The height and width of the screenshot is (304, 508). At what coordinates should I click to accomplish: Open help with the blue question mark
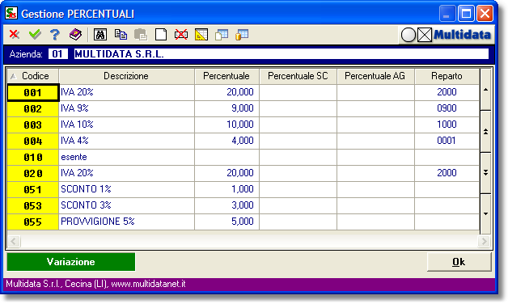55,34
